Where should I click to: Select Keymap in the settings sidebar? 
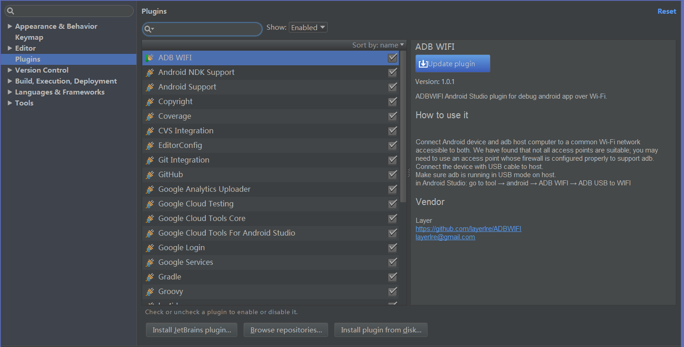[29, 37]
